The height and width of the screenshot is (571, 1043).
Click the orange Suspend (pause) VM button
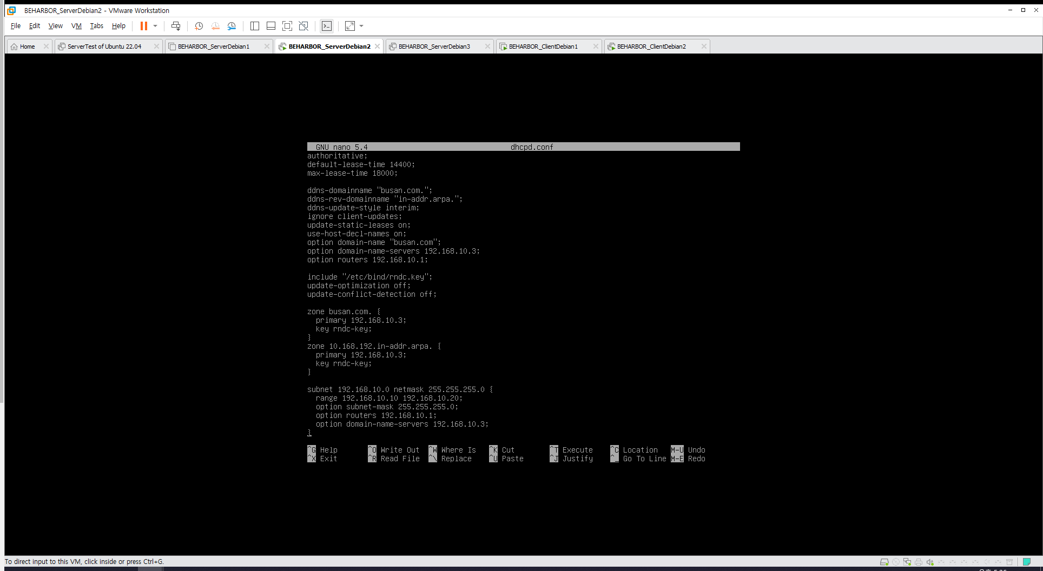pyautogui.click(x=143, y=26)
